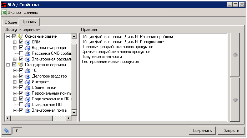This screenshot has width=247, height=138.
Task: Click the Закрыть button
Action: (x=231, y=131)
